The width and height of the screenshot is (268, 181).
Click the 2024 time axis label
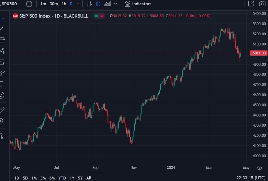[x=171, y=168]
